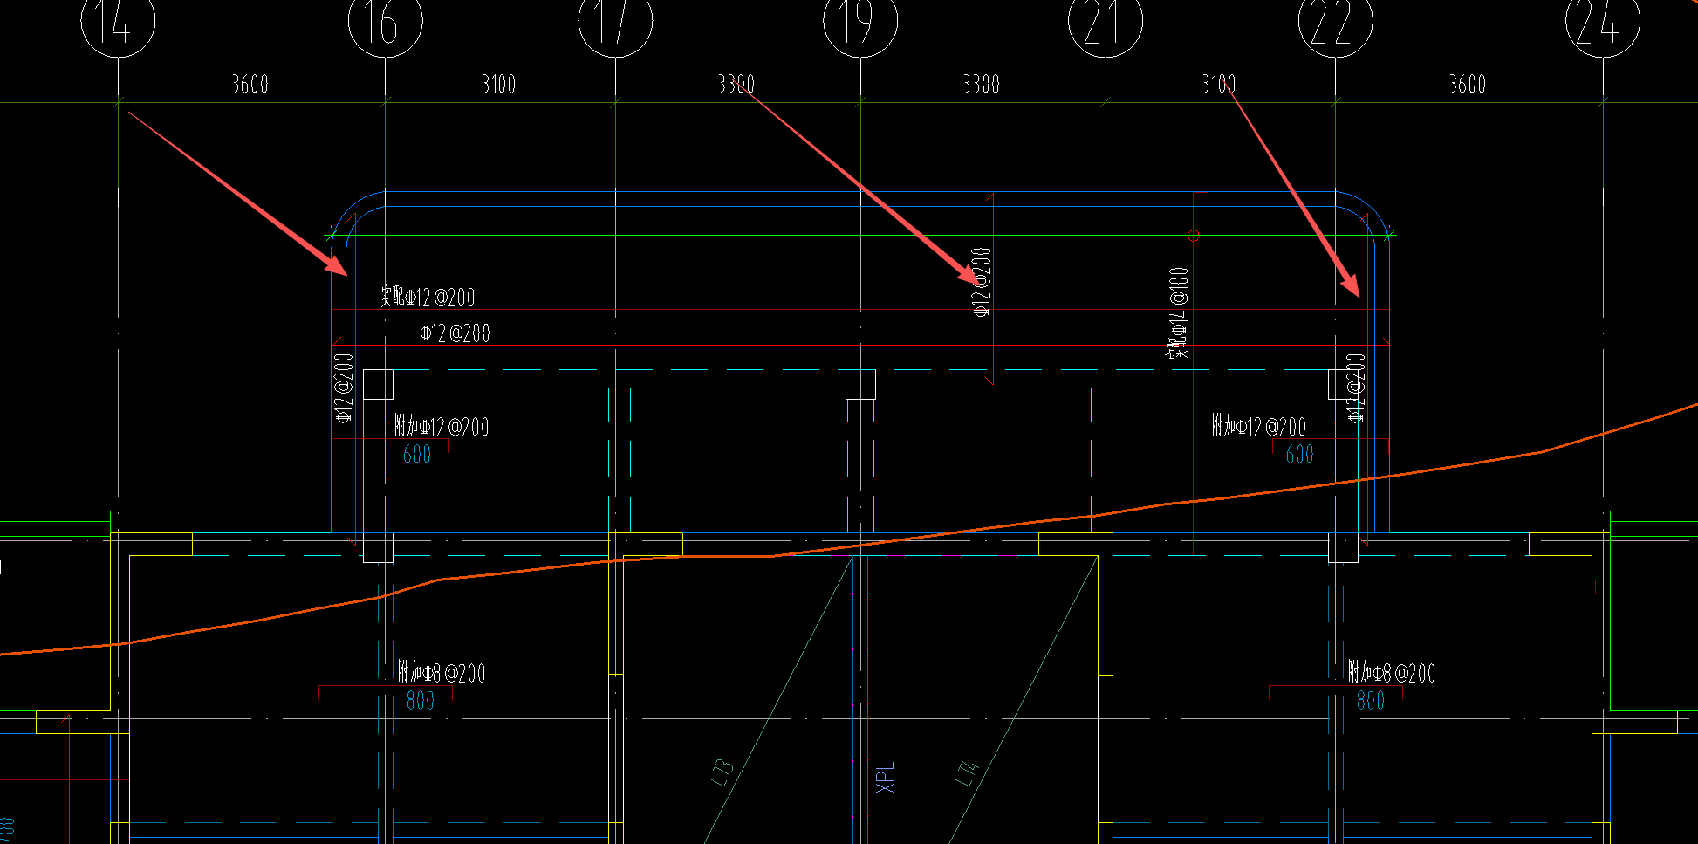Click the 3600 dimension between axes 14 and 16
Screen dimensions: 1698x844
250,84
